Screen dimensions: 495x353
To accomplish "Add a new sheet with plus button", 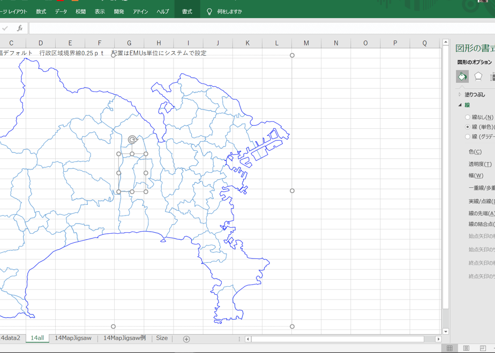I will pyautogui.click(x=186, y=339).
